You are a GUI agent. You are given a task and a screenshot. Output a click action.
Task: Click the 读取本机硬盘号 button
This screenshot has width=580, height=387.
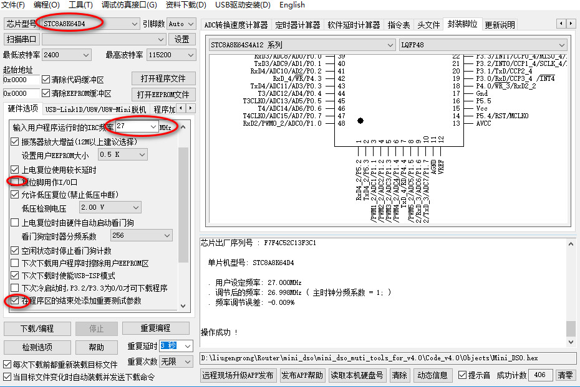(357, 375)
